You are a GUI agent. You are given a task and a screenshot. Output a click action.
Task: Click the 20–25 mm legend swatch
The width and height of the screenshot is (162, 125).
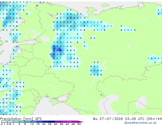coord(45,122)
